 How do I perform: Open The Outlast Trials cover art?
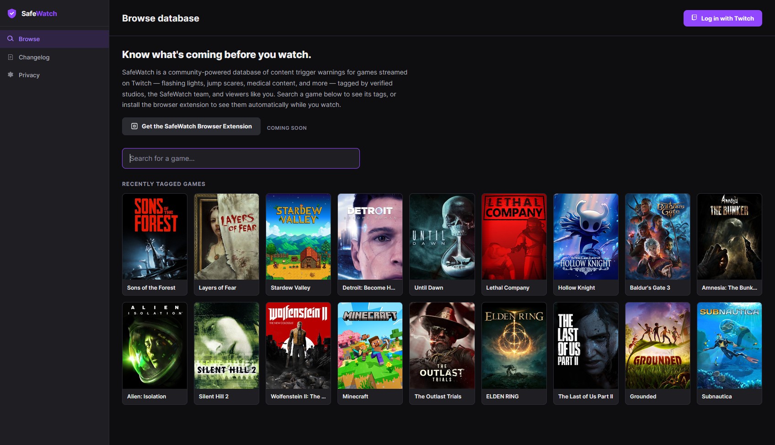tap(442, 345)
